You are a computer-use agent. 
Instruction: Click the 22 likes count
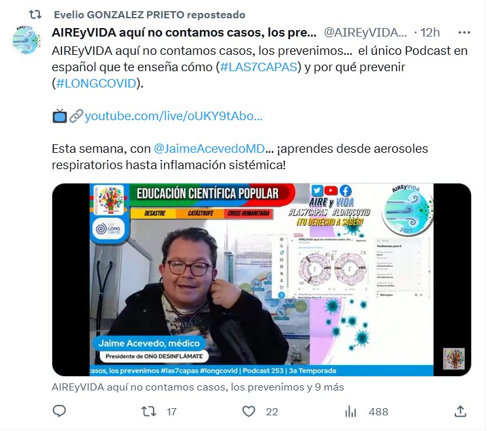pyautogui.click(x=272, y=412)
